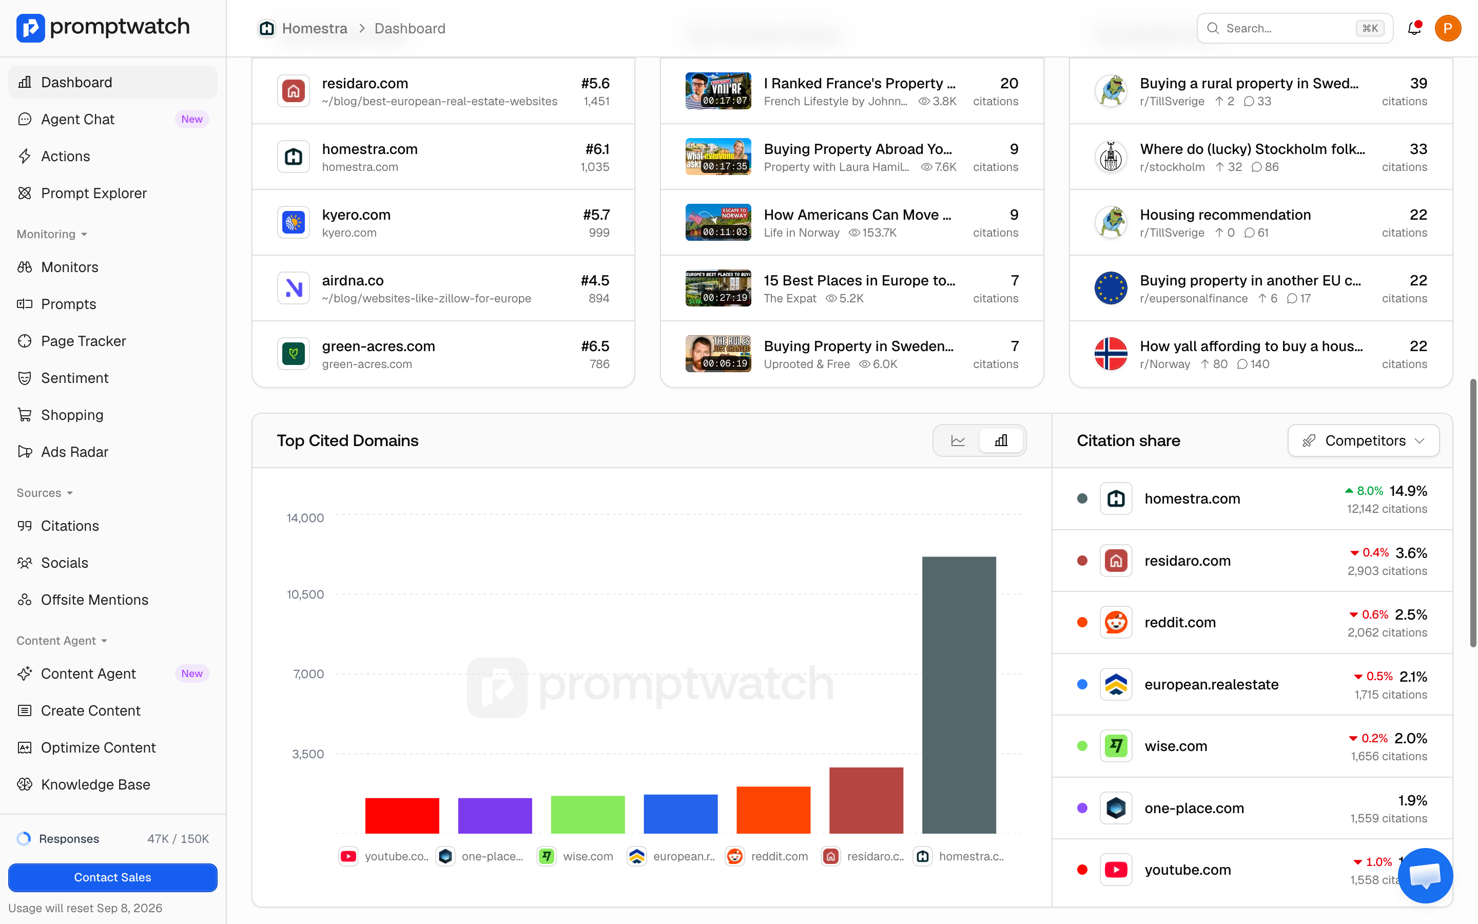Open the Dashboard sidebar item
Image resolution: width=1478 pixels, height=924 pixels.
[x=112, y=82]
